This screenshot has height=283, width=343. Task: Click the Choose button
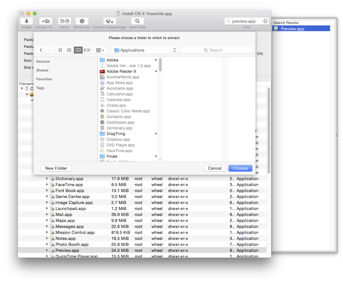tap(240, 168)
